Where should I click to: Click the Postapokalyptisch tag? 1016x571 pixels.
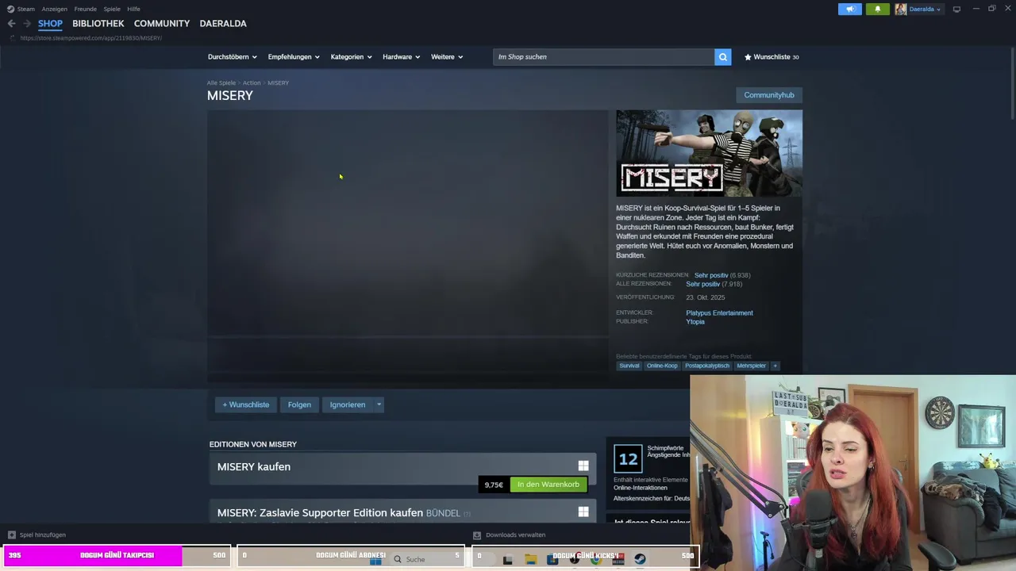(x=707, y=366)
